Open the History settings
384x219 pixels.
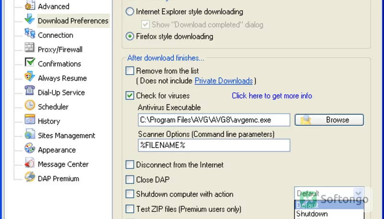[49, 121]
